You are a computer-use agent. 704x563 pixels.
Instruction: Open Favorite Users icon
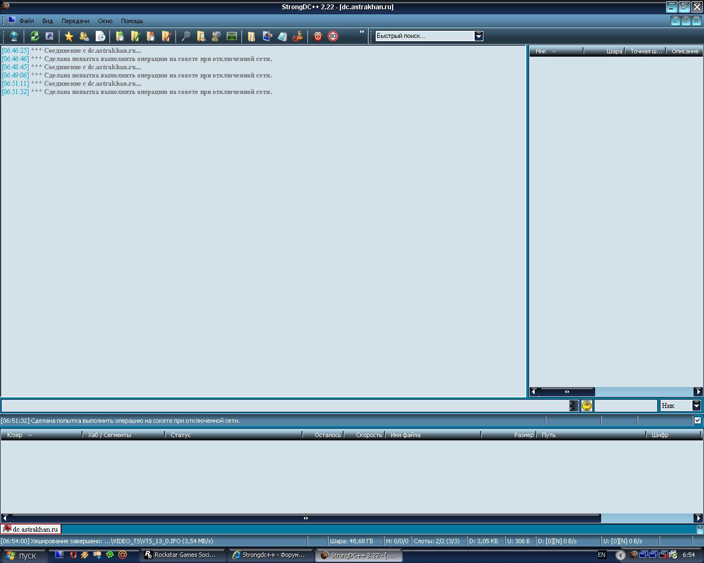(x=84, y=36)
